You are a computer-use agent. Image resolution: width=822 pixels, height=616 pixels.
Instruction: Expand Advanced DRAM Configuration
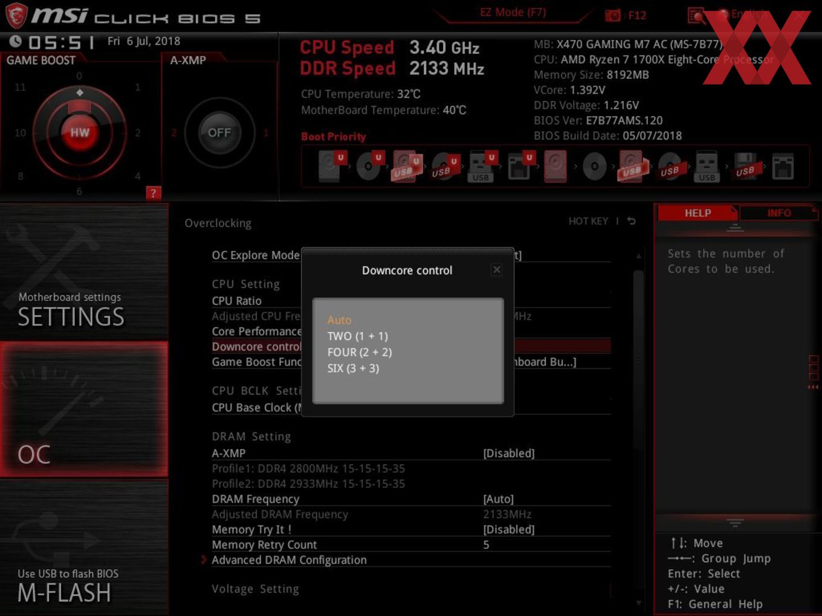click(x=289, y=560)
